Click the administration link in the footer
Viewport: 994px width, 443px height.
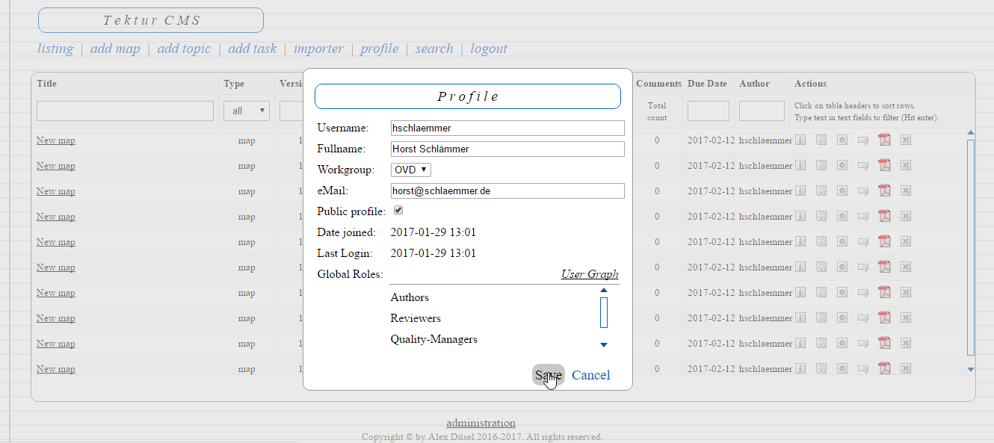(x=481, y=423)
